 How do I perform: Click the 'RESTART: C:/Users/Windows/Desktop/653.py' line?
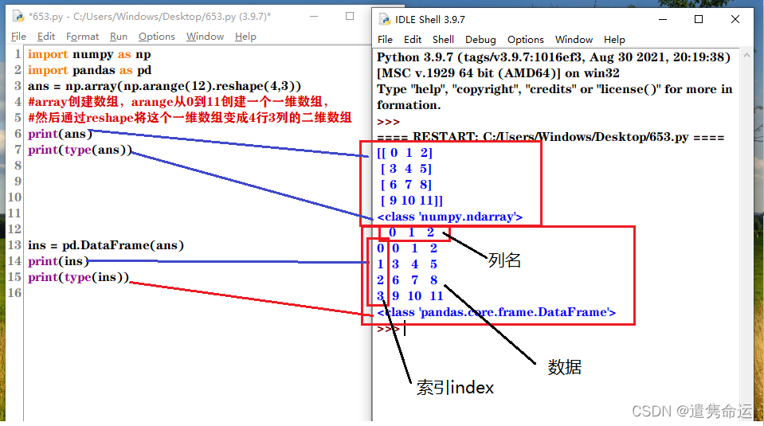tap(550, 137)
